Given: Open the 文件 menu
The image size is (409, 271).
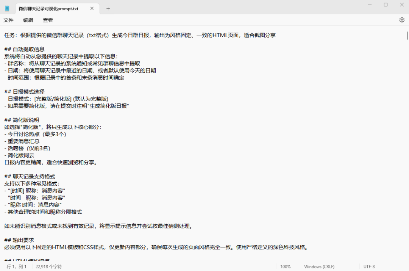Looking at the screenshot, I should pos(8,20).
